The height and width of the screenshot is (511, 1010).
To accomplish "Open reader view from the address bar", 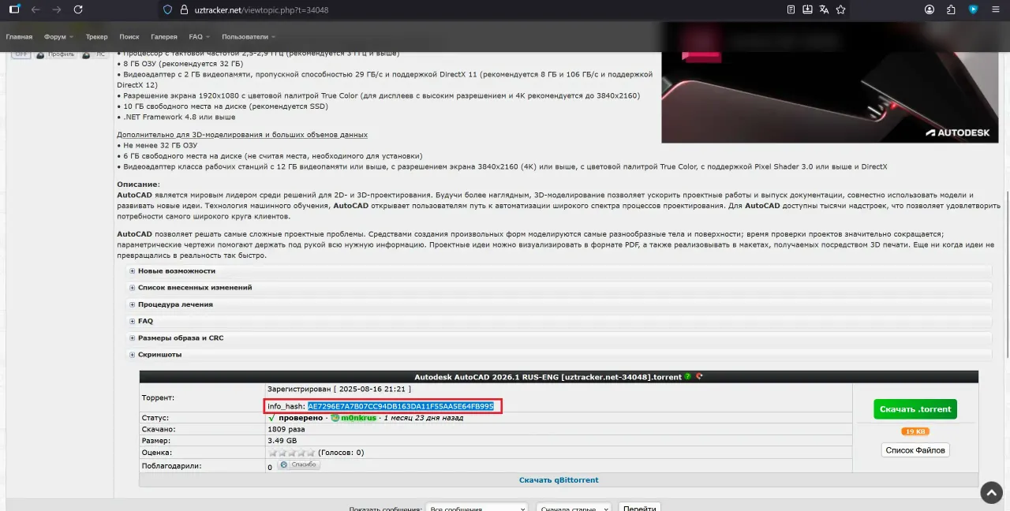I will (791, 9).
